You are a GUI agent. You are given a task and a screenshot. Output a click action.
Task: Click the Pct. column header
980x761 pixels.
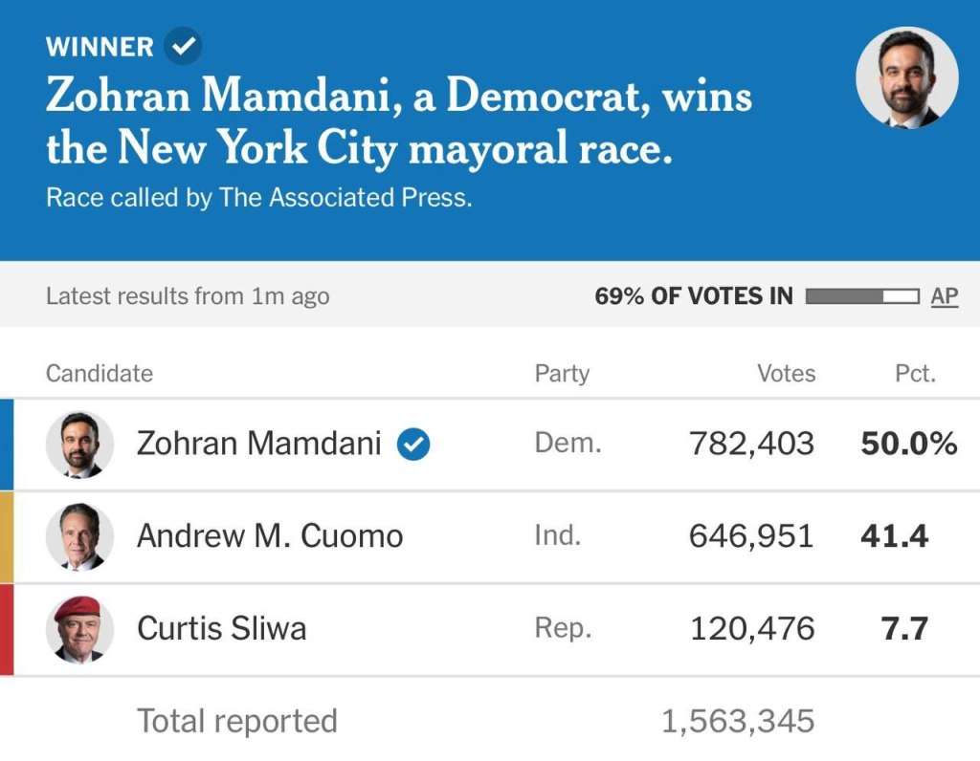pos(915,374)
